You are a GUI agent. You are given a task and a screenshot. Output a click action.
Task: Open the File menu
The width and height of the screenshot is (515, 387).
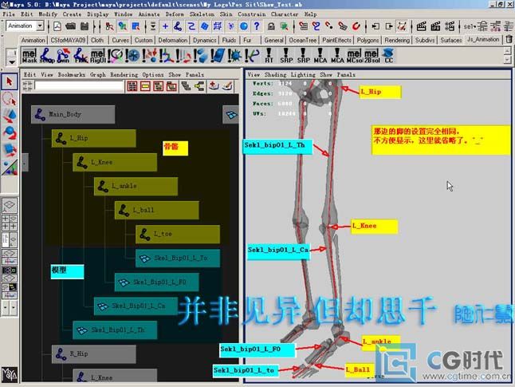(9, 14)
